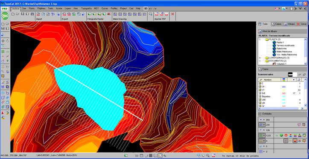309x159 pixels.
Task: Open the Topografia menu
Action: tap(86, 9)
